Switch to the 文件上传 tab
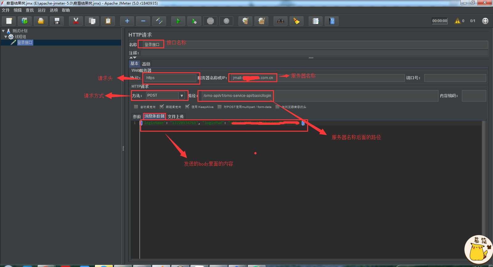493x267 pixels. pyautogui.click(x=176, y=117)
